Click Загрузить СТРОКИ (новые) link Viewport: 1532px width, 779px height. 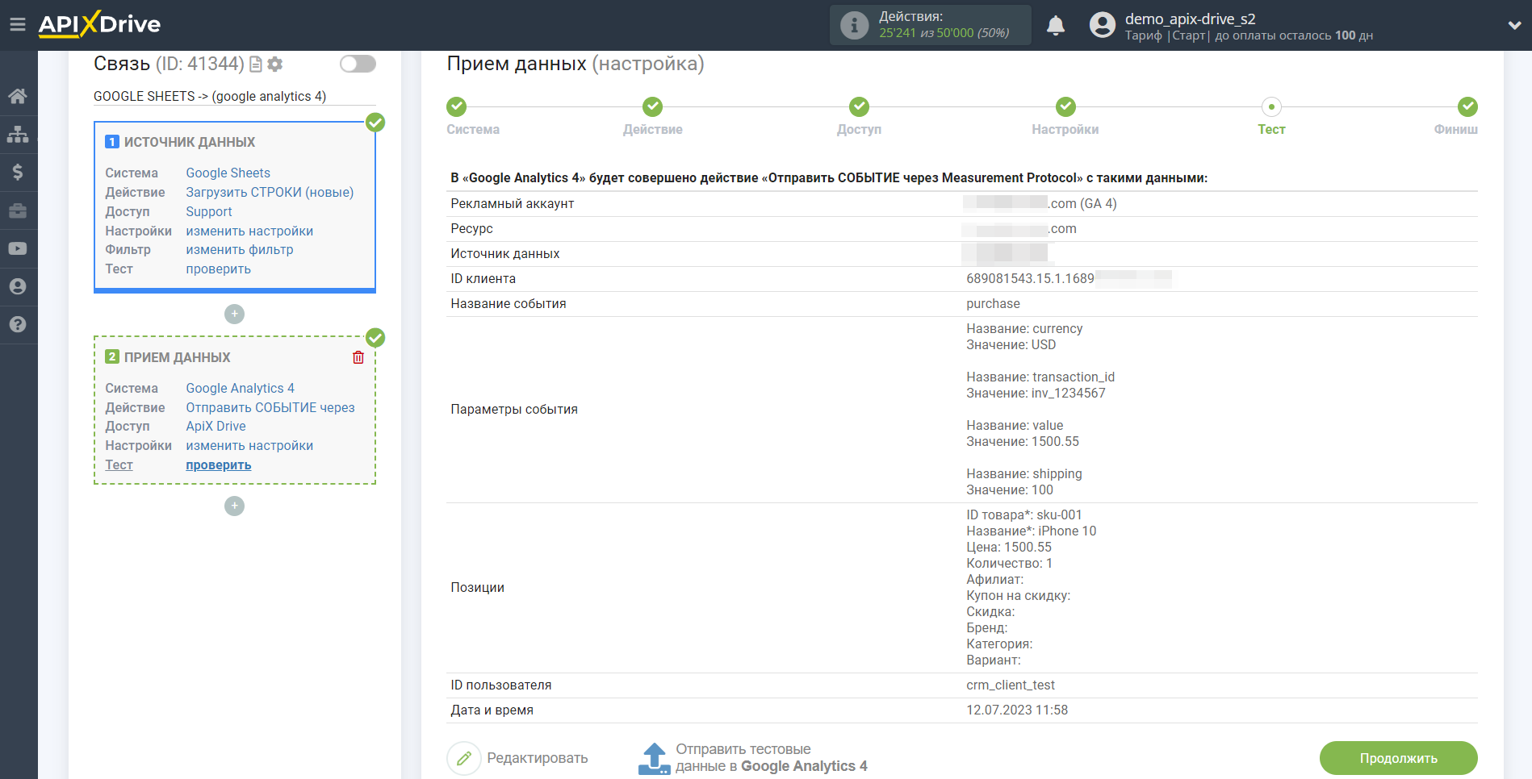pos(270,192)
